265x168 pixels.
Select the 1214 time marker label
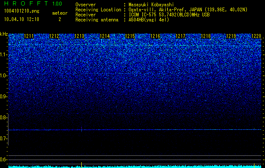(105, 36)
